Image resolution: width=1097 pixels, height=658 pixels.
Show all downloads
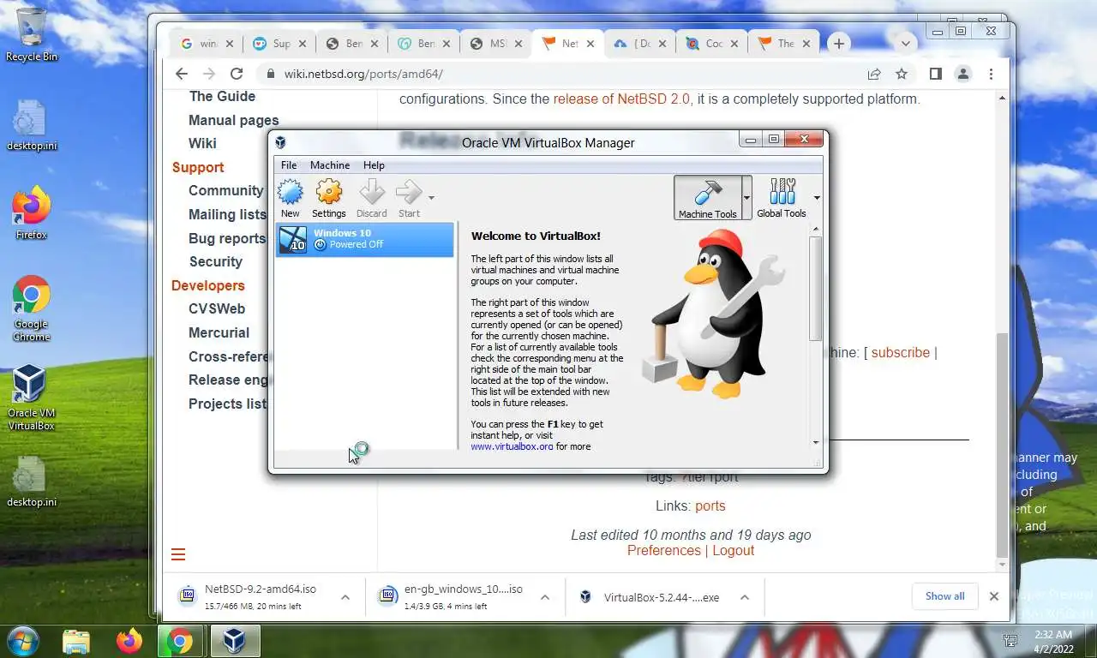coord(944,596)
